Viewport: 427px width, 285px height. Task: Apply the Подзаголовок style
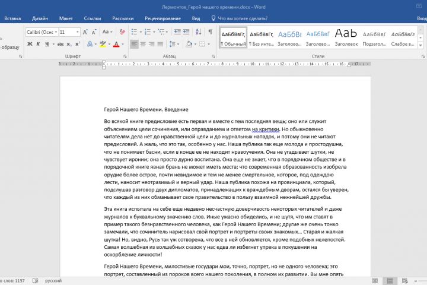click(x=374, y=37)
